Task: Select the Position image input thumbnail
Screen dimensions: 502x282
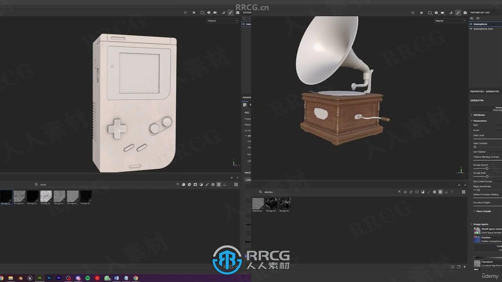Action: (477, 239)
